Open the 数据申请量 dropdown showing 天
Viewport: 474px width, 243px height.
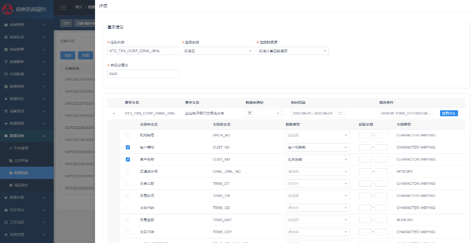[263, 113]
